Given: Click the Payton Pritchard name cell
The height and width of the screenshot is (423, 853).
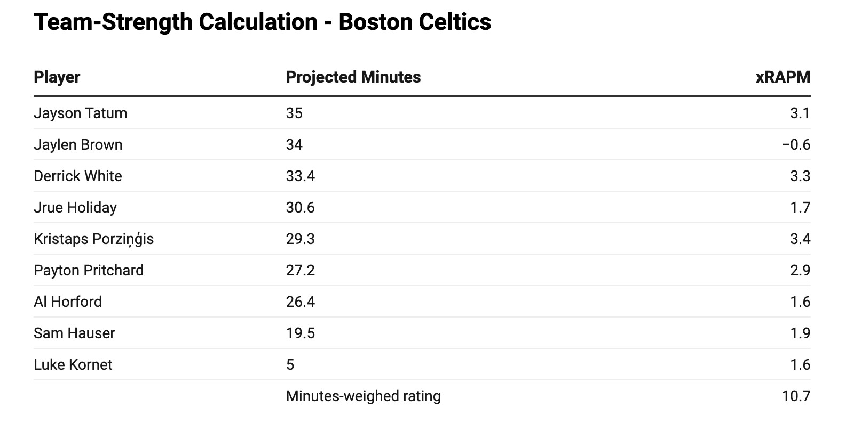Looking at the screenshot, I should pyautogui.click(x=89, y=271).
